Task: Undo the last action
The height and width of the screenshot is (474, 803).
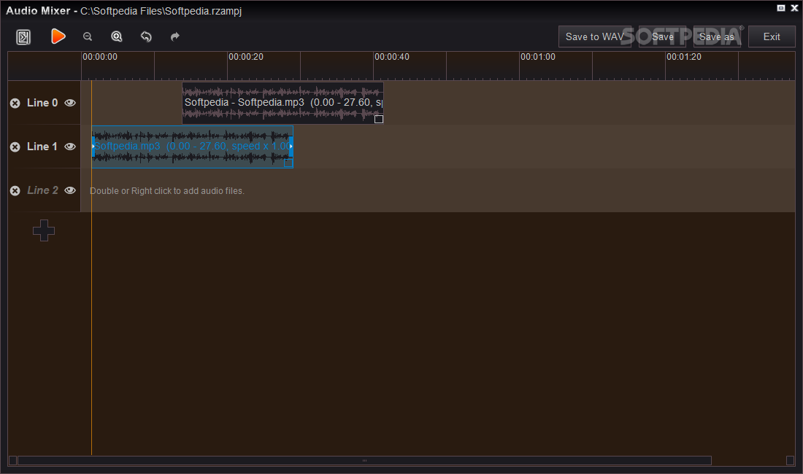Action: point(146,36)
